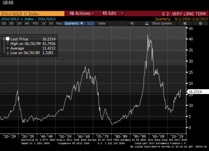Click the High marker icon in legend
Image resolution: width=209 pixels, height=151 pixels.
[7, 44]
